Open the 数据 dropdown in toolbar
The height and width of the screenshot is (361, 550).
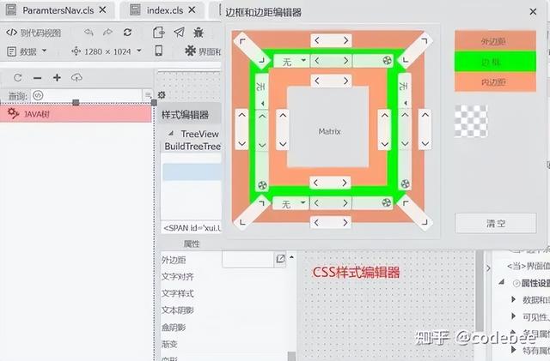pos(27,51)
